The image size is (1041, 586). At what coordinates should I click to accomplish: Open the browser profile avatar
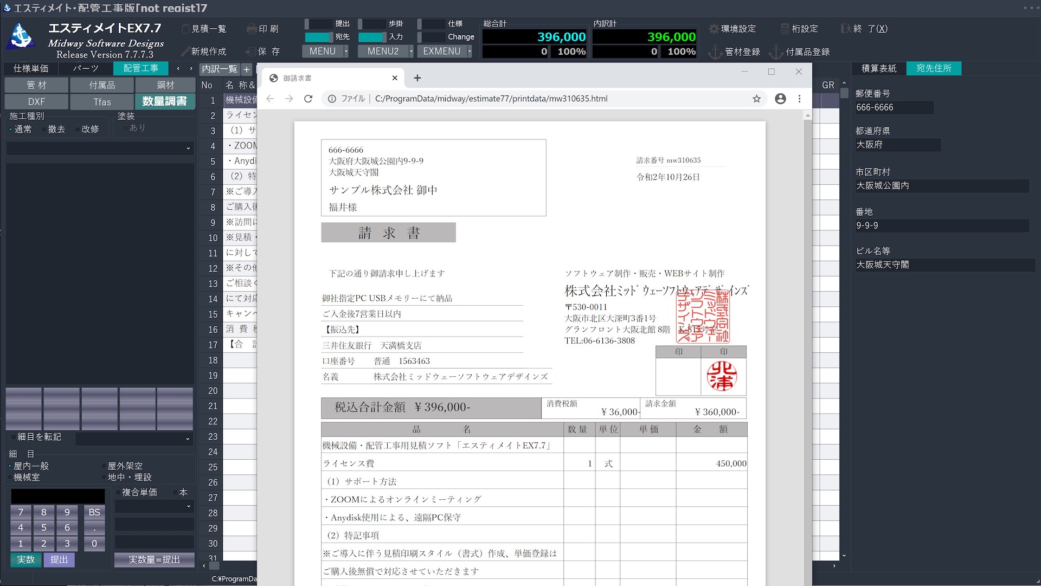[780, 99]
